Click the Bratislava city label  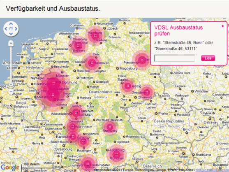coord(203,155)
